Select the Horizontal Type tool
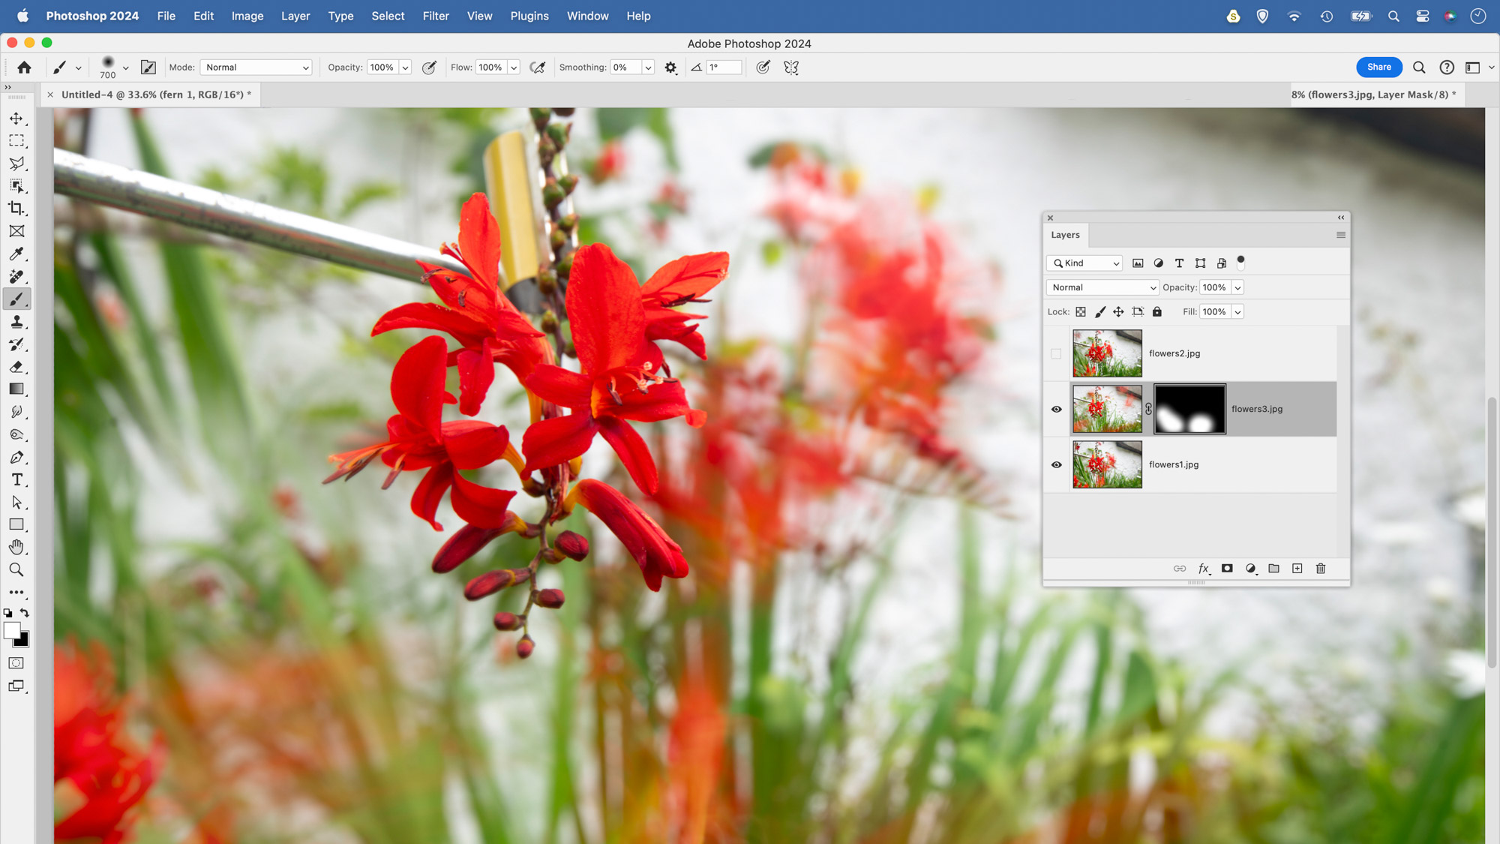Image resolution: width=1500 pixels, height=844 pixels. point(16,480)
